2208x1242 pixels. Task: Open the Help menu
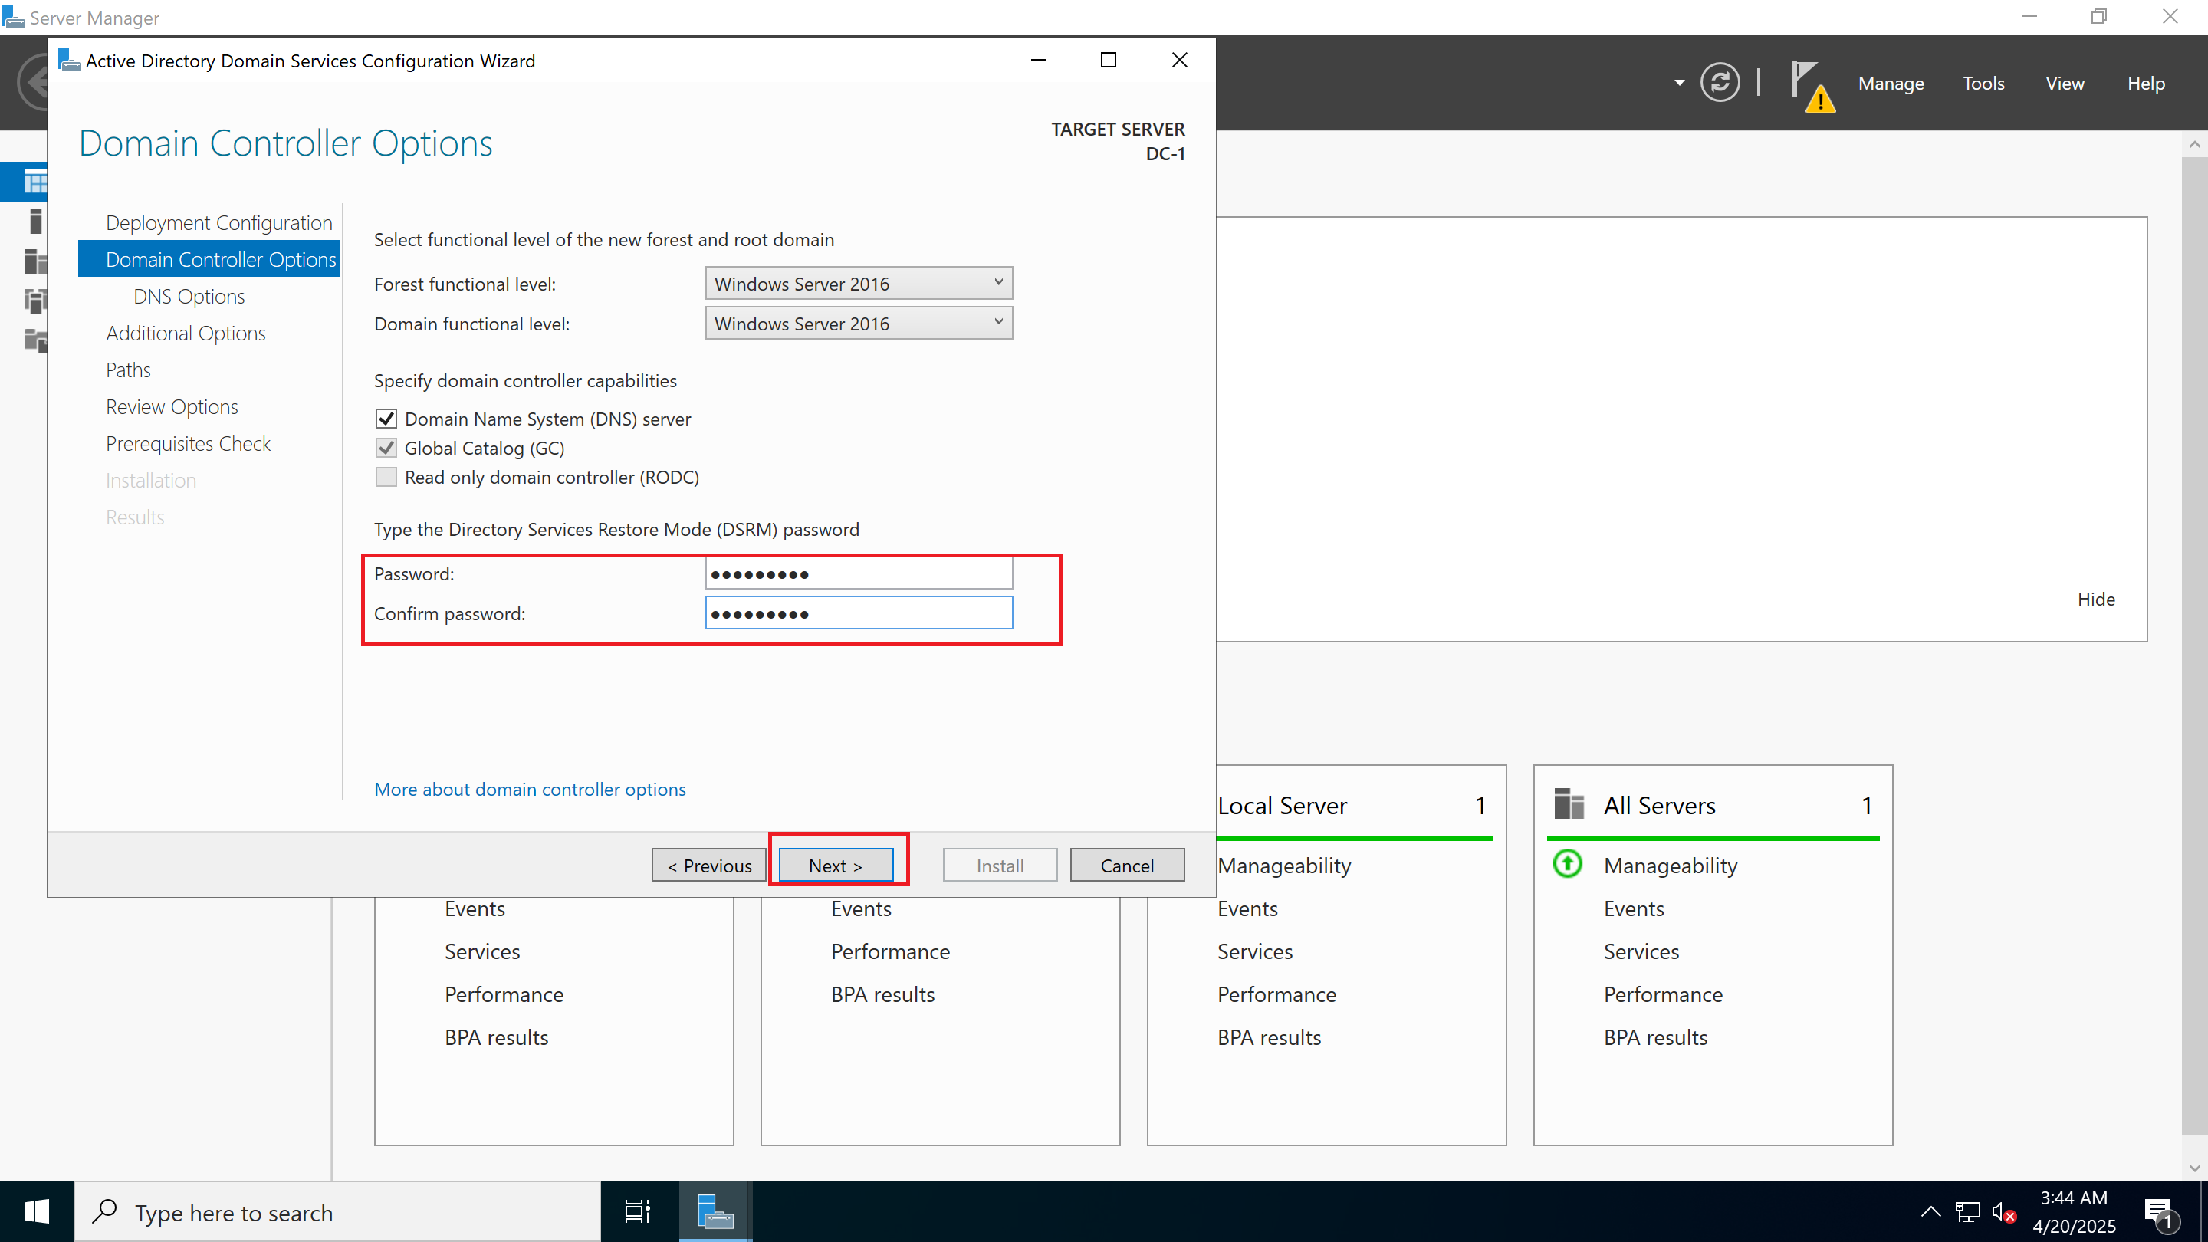coord(2145,83)
